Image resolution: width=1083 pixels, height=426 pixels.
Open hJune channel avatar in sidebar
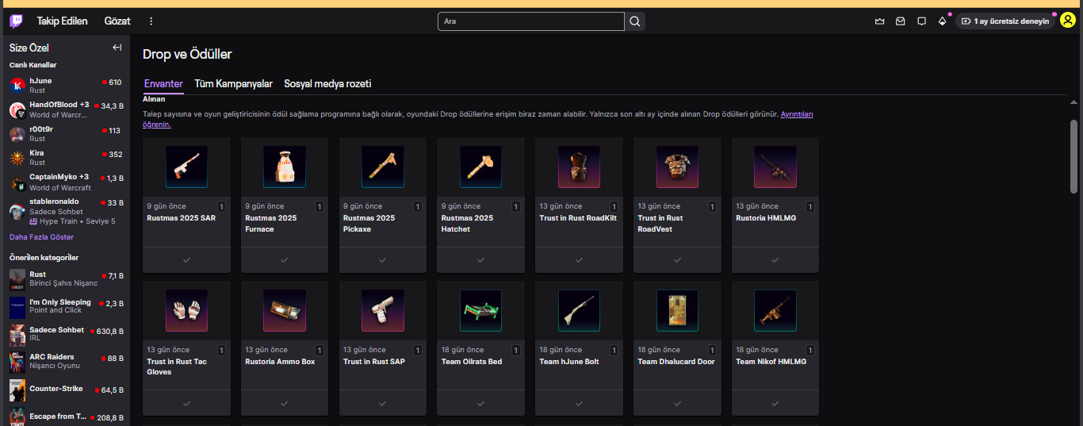17,86
